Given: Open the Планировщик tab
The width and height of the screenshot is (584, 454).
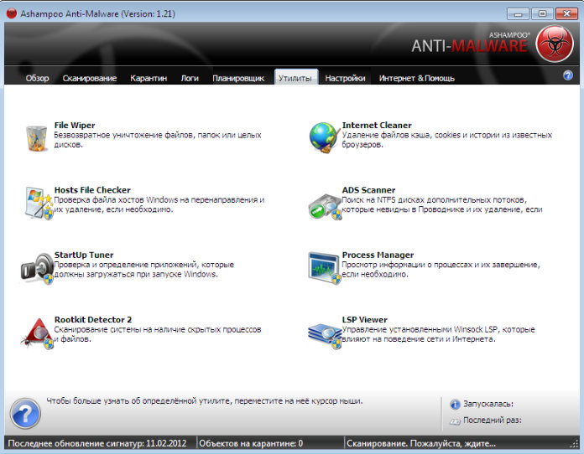Looking at the screenshot, I should (x=238, y=78).
